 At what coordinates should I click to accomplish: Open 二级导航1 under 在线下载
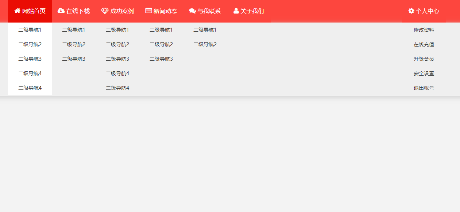click(74, 30)
